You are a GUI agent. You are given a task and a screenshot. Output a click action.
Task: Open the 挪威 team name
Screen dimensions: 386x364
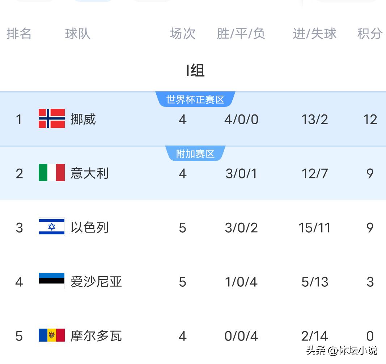pyautogui.click(x=83, y=119)
